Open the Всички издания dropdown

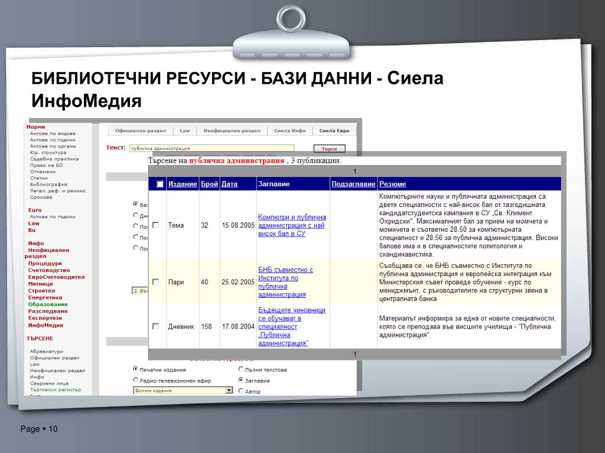[183, 390]
